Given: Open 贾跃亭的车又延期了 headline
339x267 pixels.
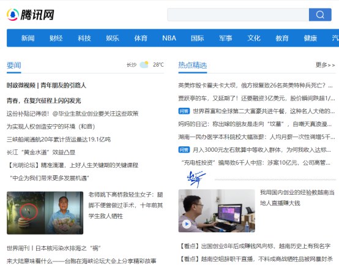Looking at the screenshot, I should pyautogui.click(x=256, y=98).
